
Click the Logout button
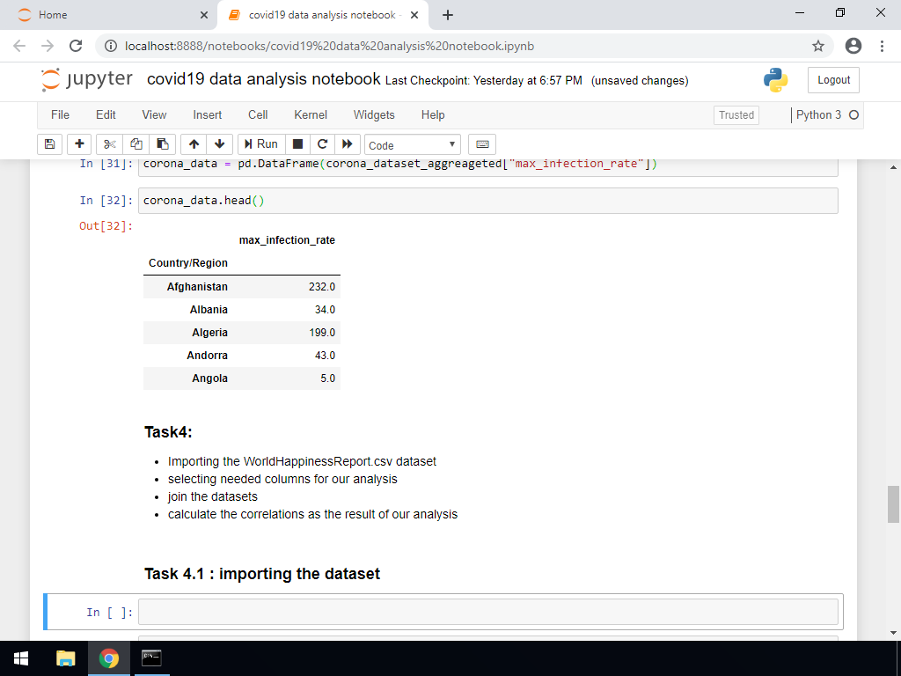(x=833, y=80)
